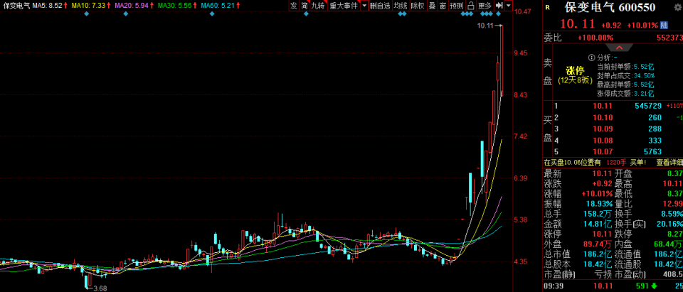Viewport: 683px width, 292px height.
Task: Toggle 窗 window mode
Action: pyautogui.click(x=443, y=6)
